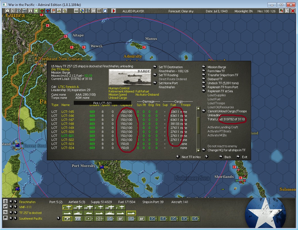Click the red aircraft on green background icon
This screenshot has height=230, width=298.
coord(42,11)
